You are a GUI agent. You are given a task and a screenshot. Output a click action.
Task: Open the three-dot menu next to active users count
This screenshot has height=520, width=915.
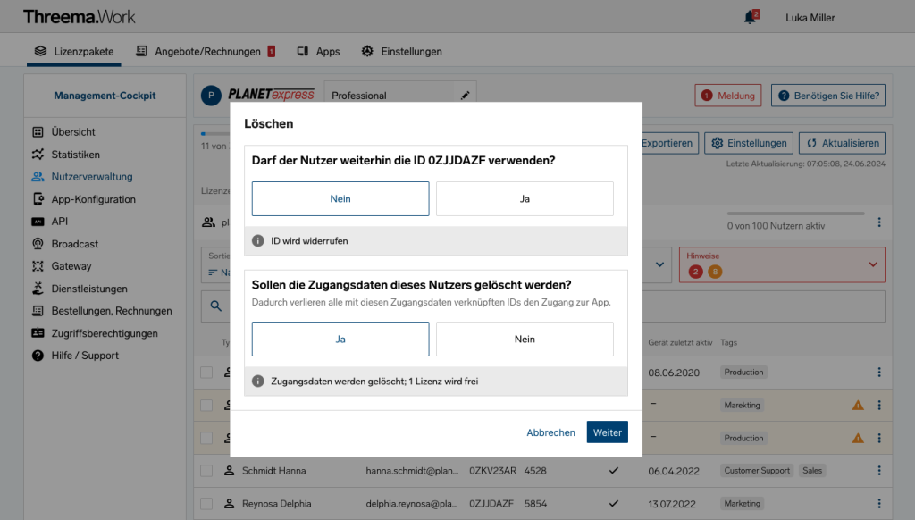click(879, 222)
